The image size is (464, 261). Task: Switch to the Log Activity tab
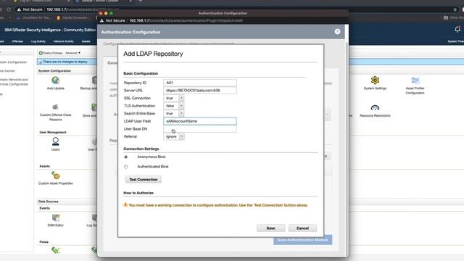[x=38, y=41]
